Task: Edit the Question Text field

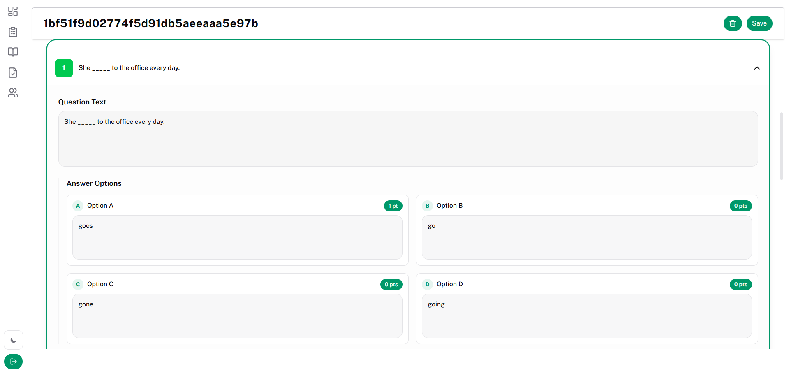Action: coord(407,139)
